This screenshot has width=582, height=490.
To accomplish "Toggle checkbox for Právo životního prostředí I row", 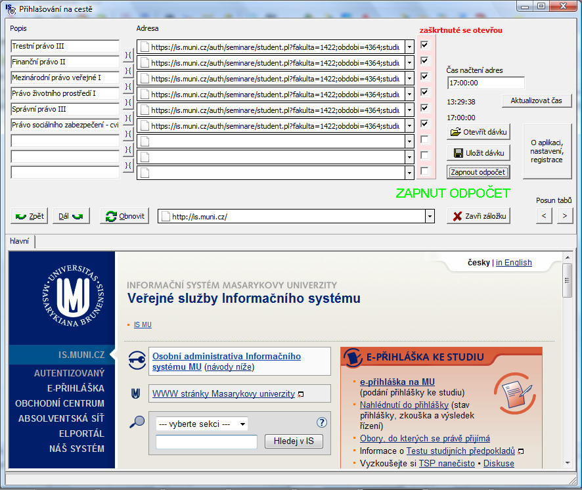I will click(x=424, y=92).
